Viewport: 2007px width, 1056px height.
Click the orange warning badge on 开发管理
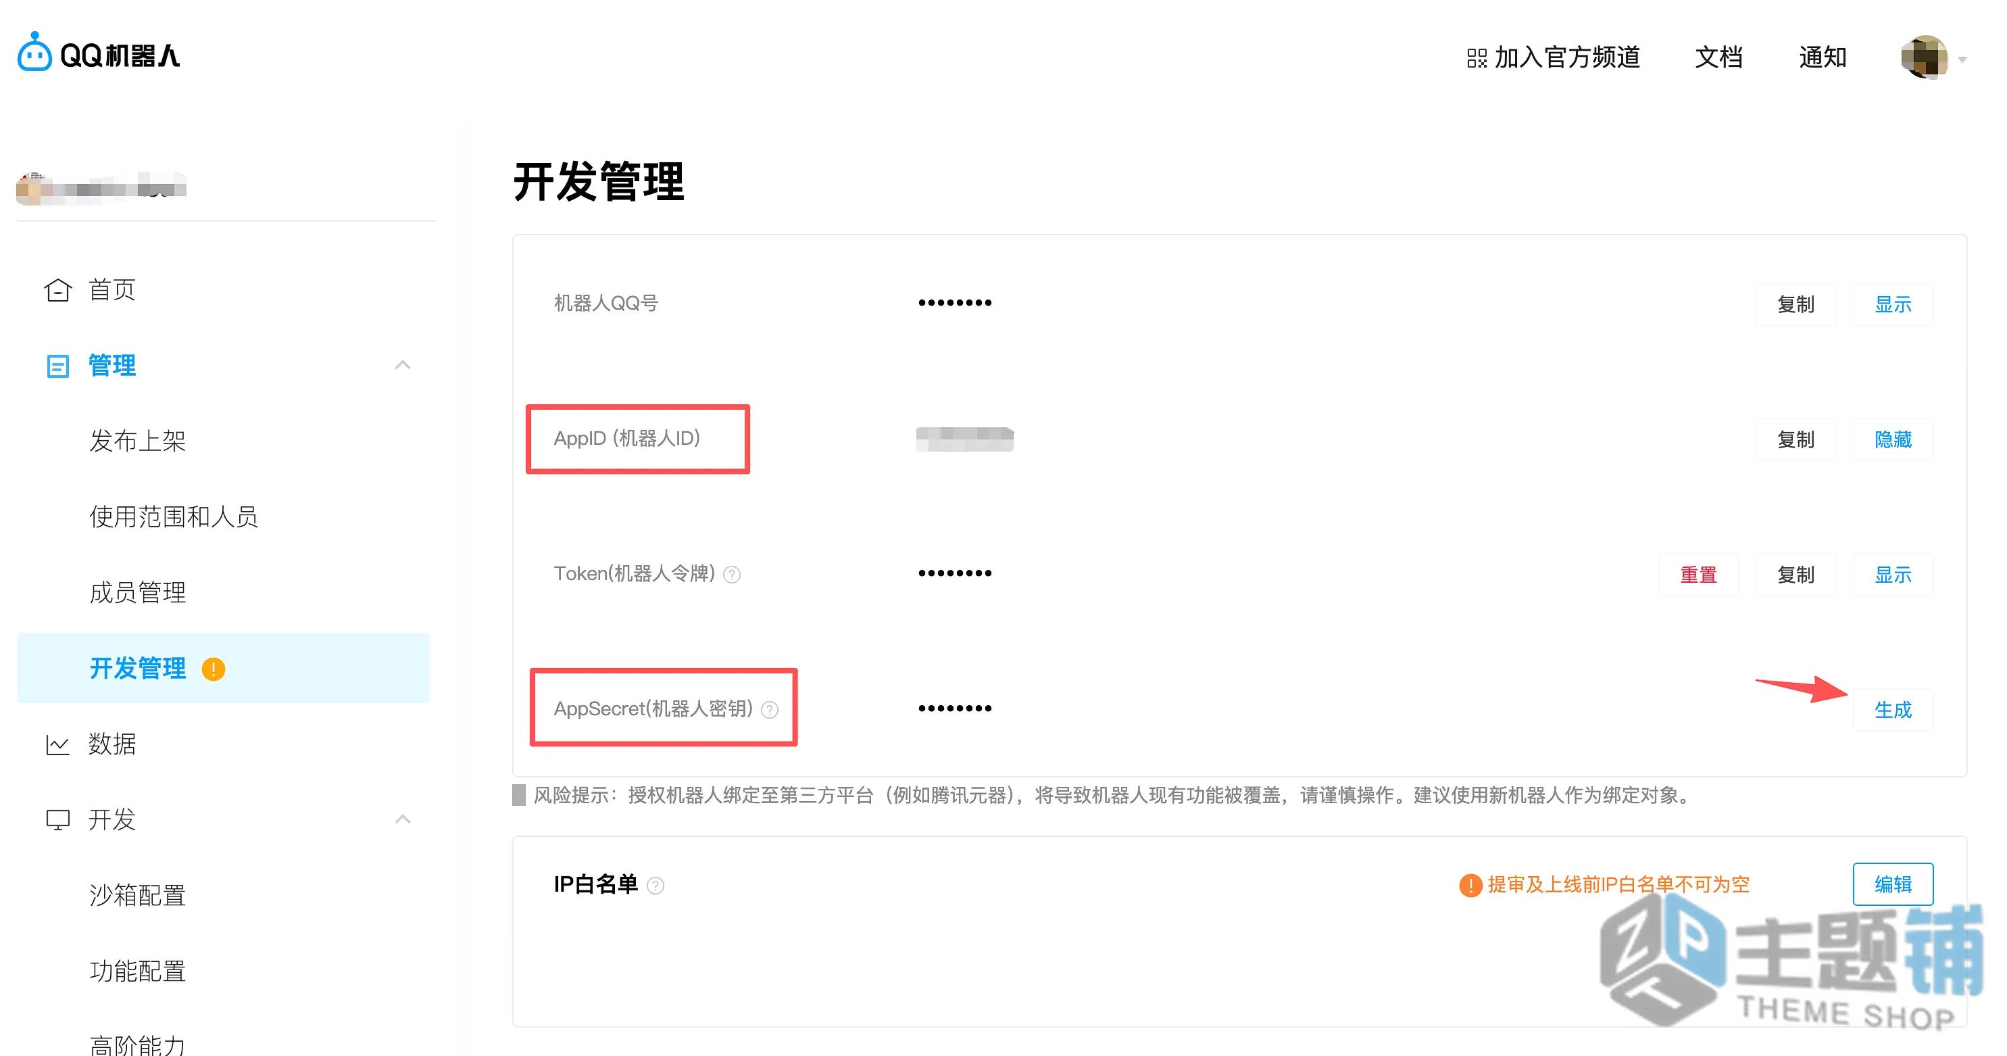[x=214, y=669]
